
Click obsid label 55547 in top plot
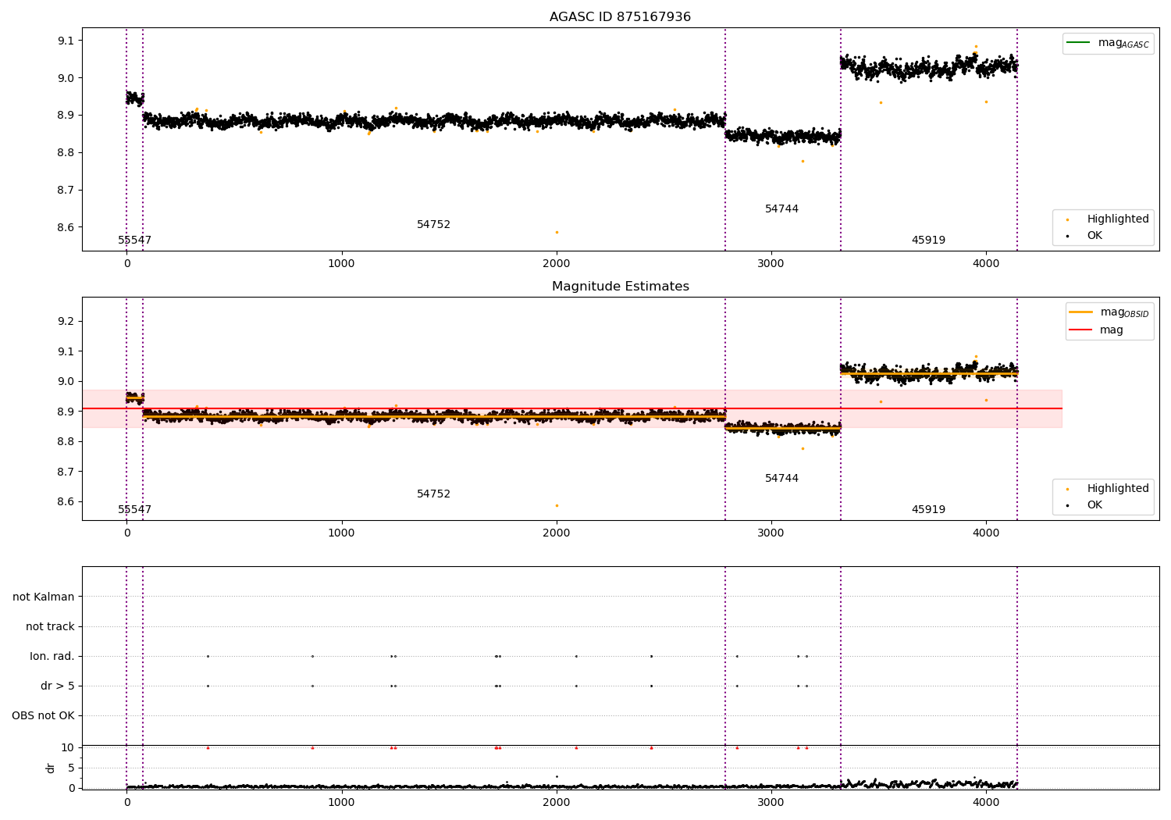tap(135, 240)
